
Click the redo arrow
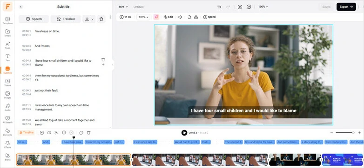(x=228, y=7)
